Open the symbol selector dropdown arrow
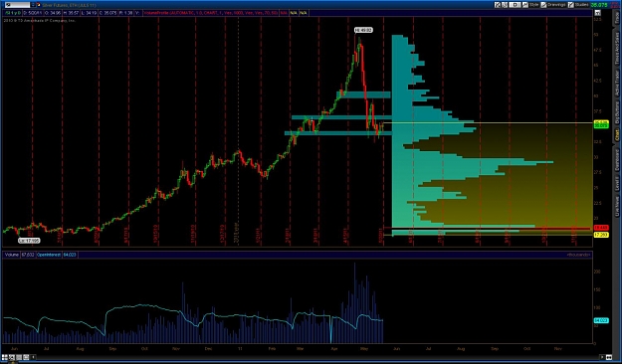 pos(33,5)
